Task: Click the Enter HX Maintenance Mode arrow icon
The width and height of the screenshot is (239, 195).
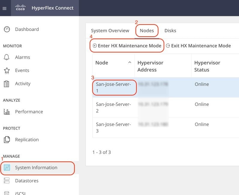Action: (95, 46)
